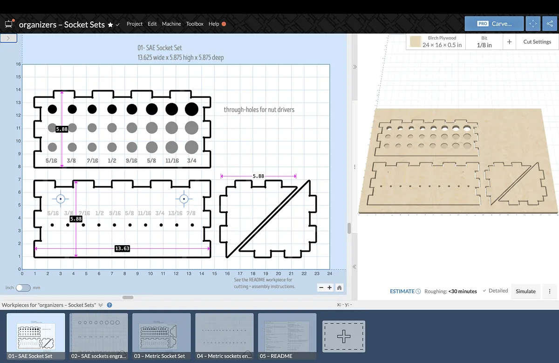
Task: Expand the left shape panel arrow
Action: point(9,38)
